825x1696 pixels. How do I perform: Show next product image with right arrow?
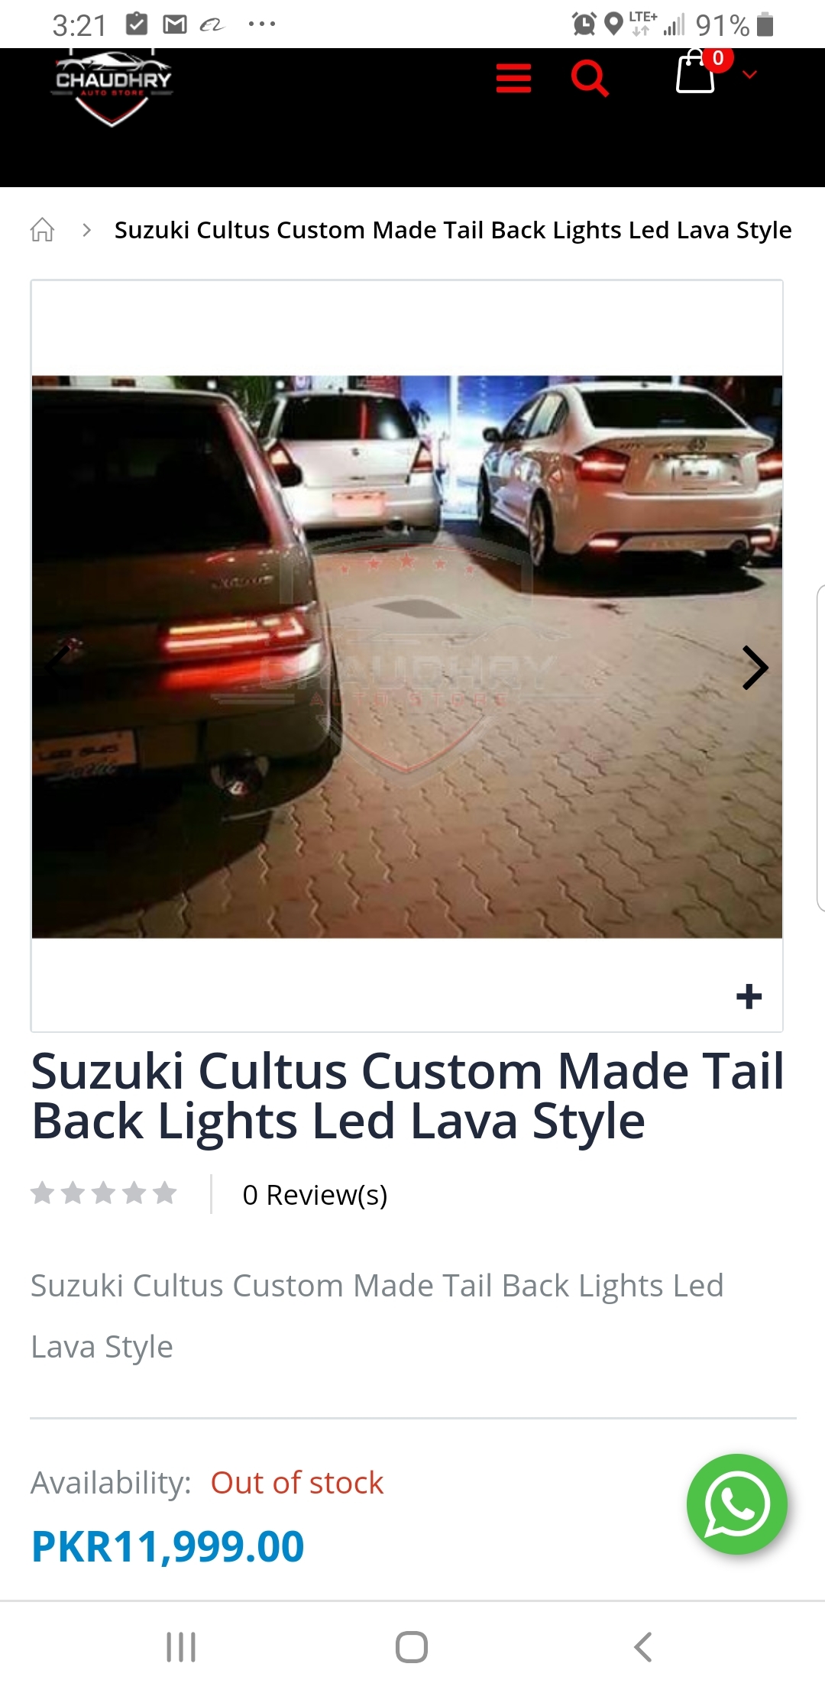(x=755, y=668)
